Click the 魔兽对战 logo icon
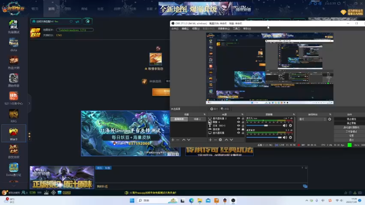 tap(36, 32)
